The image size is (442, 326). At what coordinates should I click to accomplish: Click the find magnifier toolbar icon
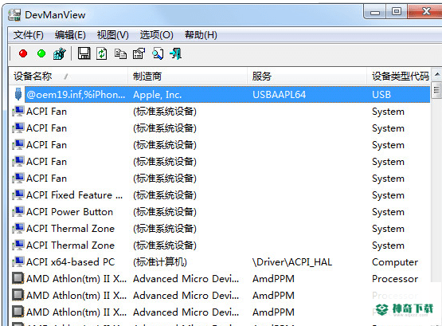click(158, 53)
